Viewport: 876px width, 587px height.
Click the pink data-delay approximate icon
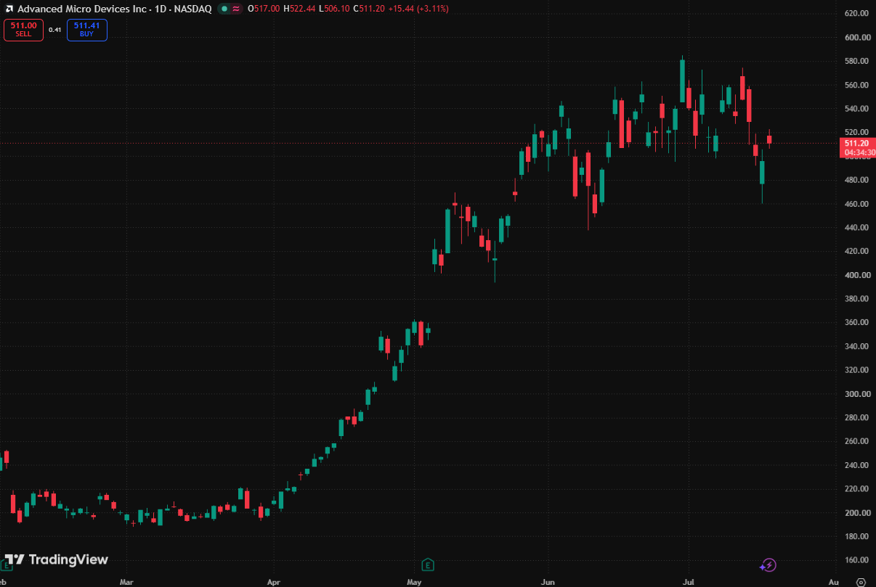click(236, 9)
